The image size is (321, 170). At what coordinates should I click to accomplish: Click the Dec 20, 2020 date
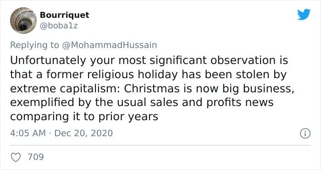tap(83, 133)
